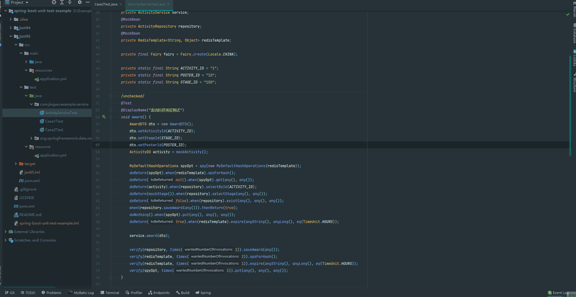The height and width of the screenshot is (297, 576).
Task: Expand the junit4 module
Action: point(11,28)
